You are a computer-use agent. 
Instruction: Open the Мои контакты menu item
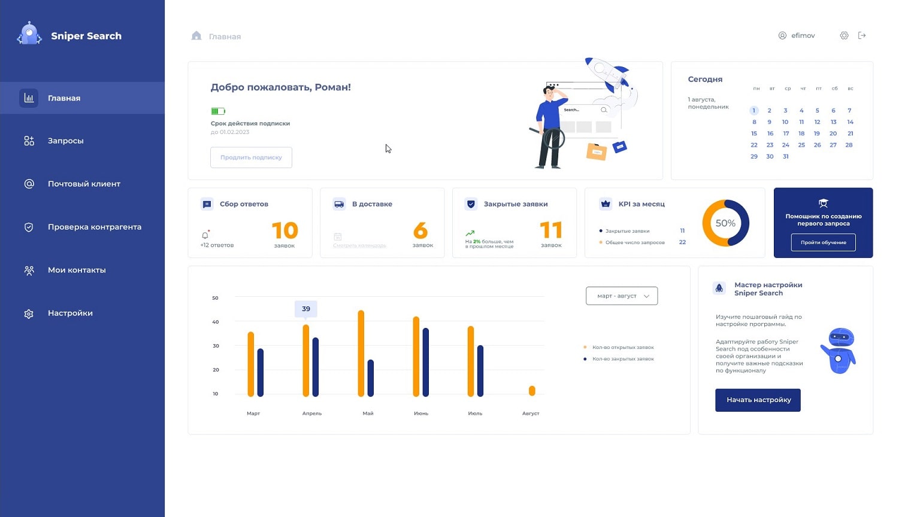point(82,270)
